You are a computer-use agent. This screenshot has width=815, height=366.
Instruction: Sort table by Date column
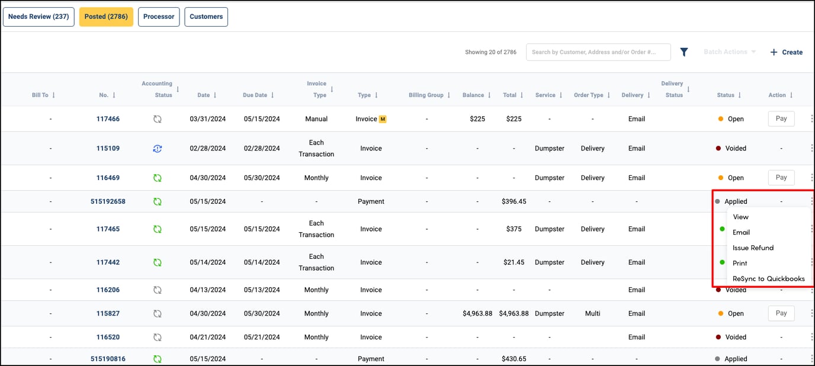(207, 95)
